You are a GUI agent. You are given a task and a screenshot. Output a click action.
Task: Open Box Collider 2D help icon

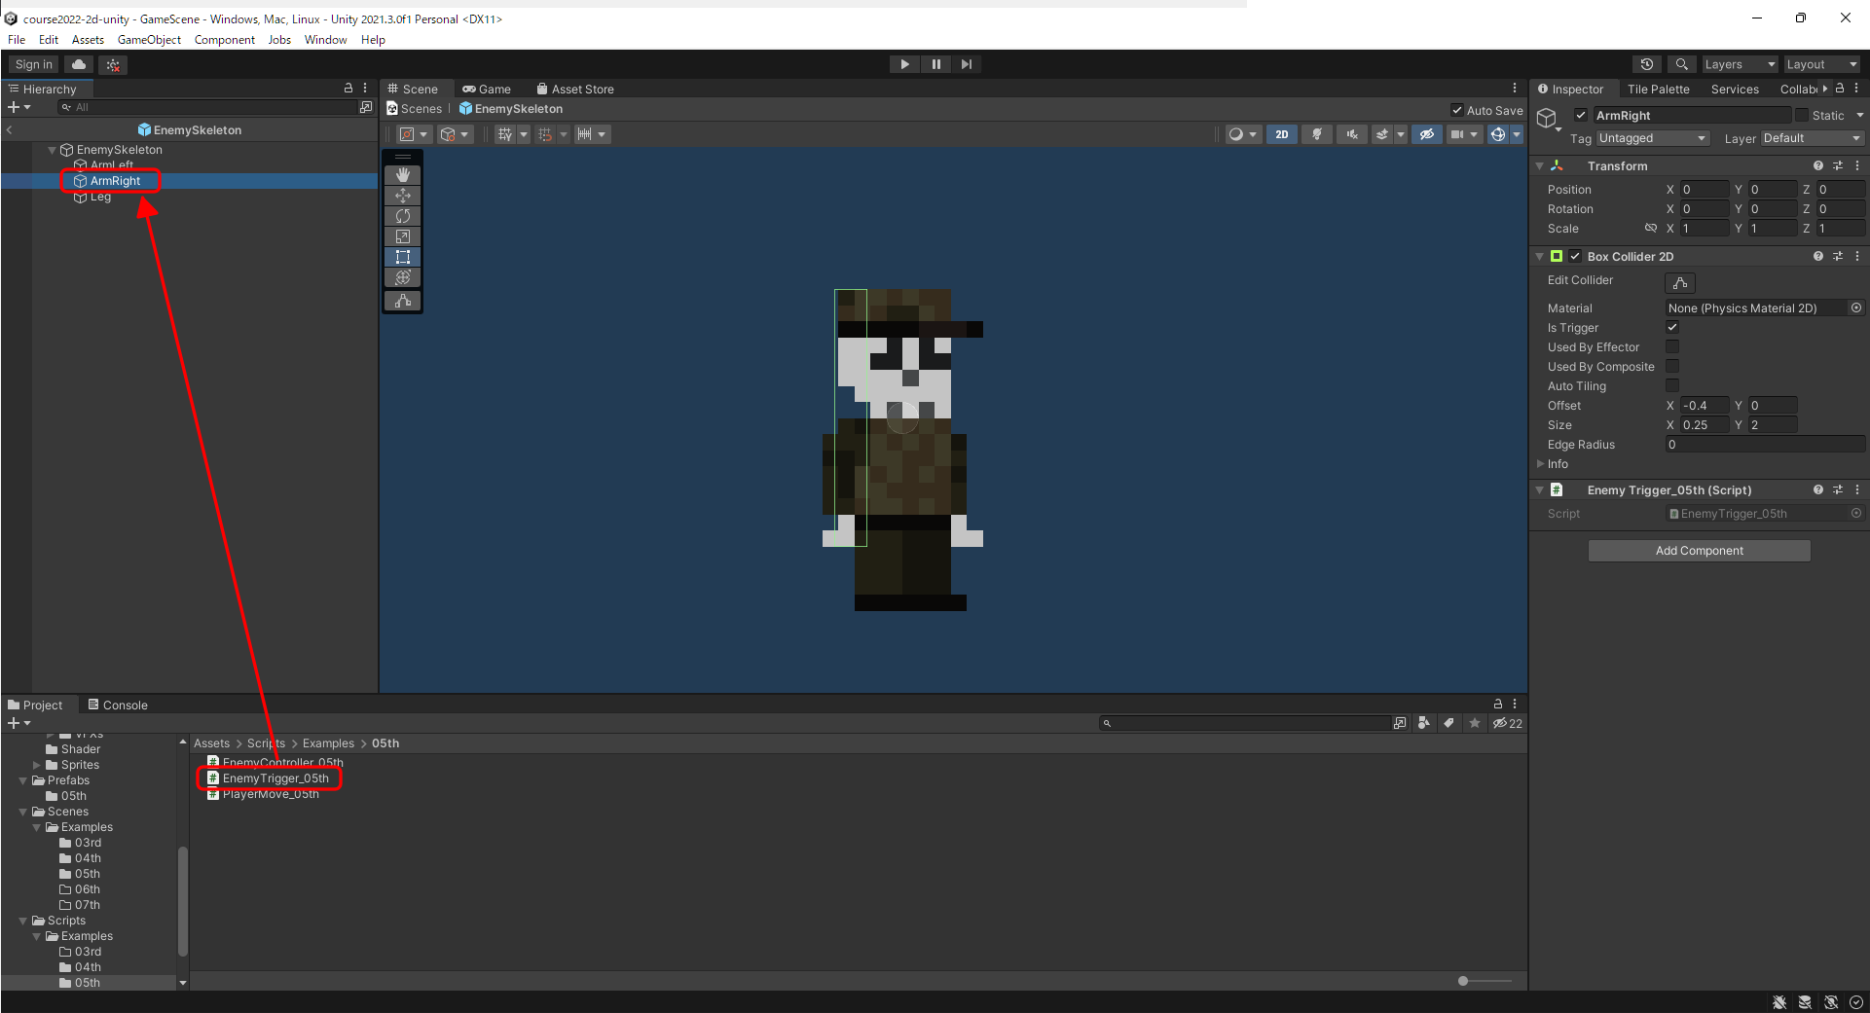click(x=1817, y=256)
